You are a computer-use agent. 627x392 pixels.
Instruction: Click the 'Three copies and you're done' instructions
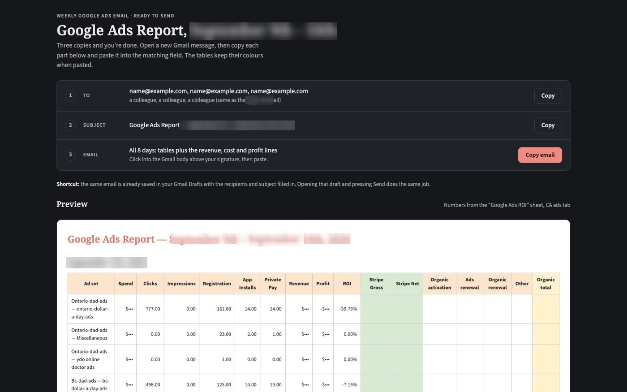click(x=160, y=55)
